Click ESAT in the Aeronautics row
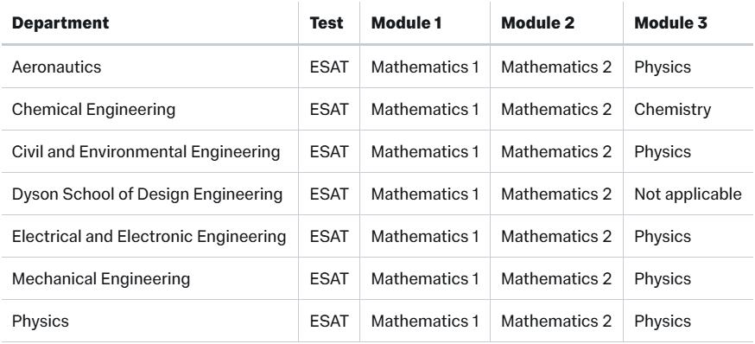Image resolution: width=755 pixels, height=344 pixels. tap(328, 67)
